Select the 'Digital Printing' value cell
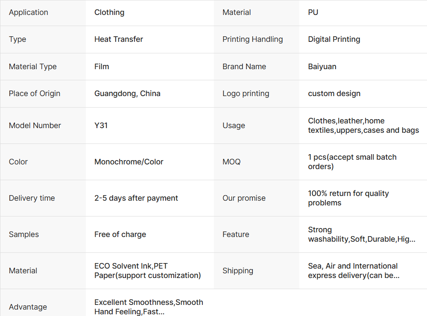Image resolution: width=427 pixels, height=316 pixels. pos(334,39)
